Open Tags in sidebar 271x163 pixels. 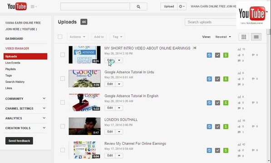(x=9, y=76)
